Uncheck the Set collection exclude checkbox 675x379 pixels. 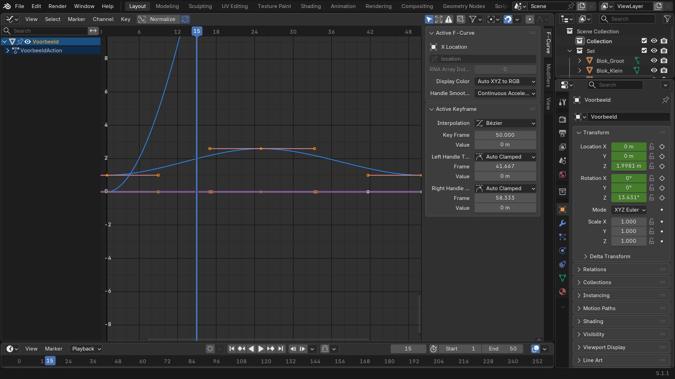tap(644, 51)
